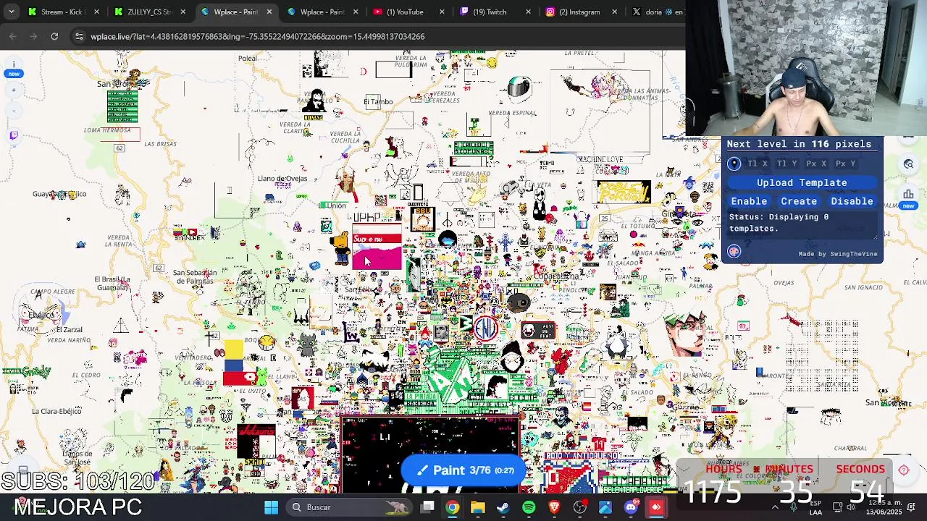
Task: Open the Twitch link icon on the map
Action: tap(14, 135)
